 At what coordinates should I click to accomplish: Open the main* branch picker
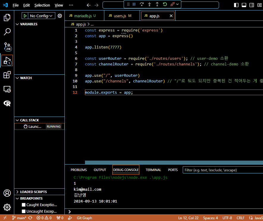pyautogui.click(x=19, y=218)
